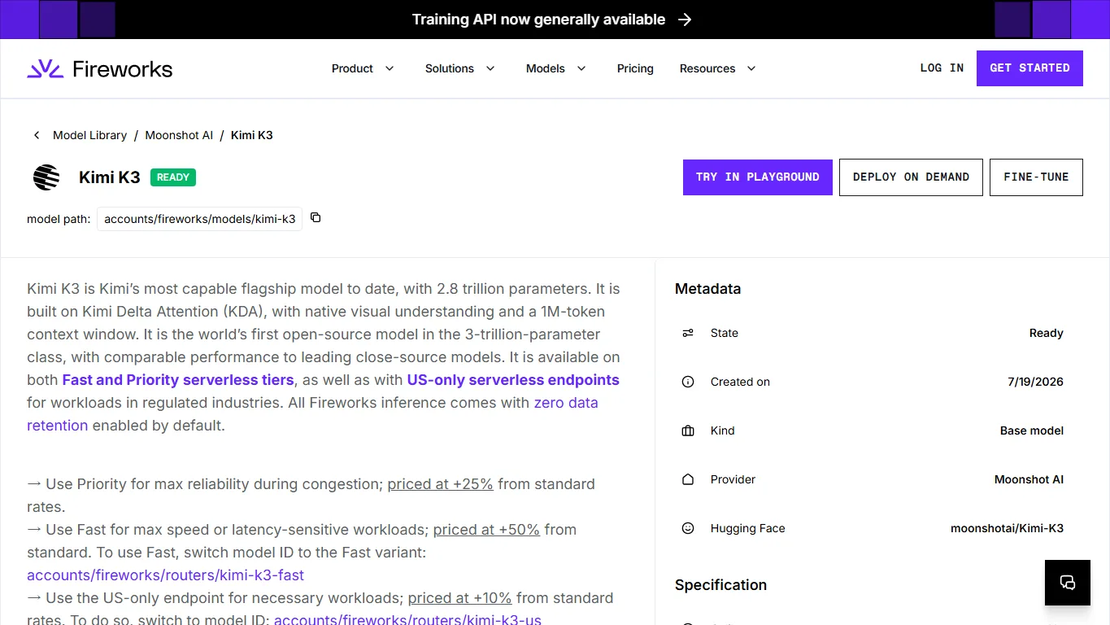The height and width of the screenshot is (625, 1110).
Task: Open Moonshot AI breadcrumb link
Action: [179, 135]
